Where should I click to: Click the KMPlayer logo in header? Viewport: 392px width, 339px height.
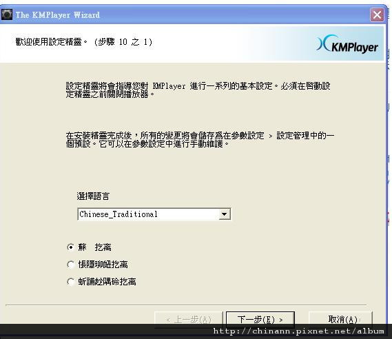coord(347,44)
